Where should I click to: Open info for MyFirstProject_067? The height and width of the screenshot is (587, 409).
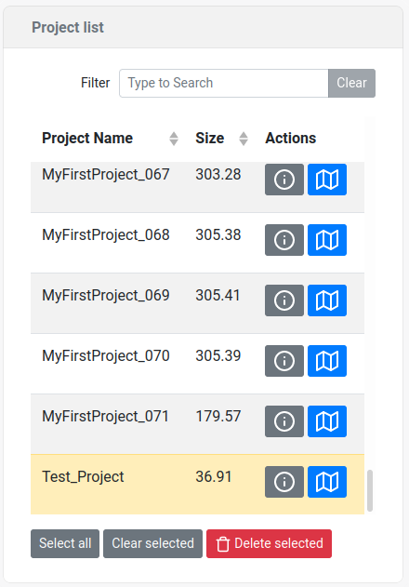(284, 180)
